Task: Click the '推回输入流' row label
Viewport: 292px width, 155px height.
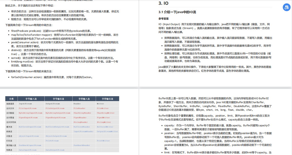Action: (x=11, y=146)
